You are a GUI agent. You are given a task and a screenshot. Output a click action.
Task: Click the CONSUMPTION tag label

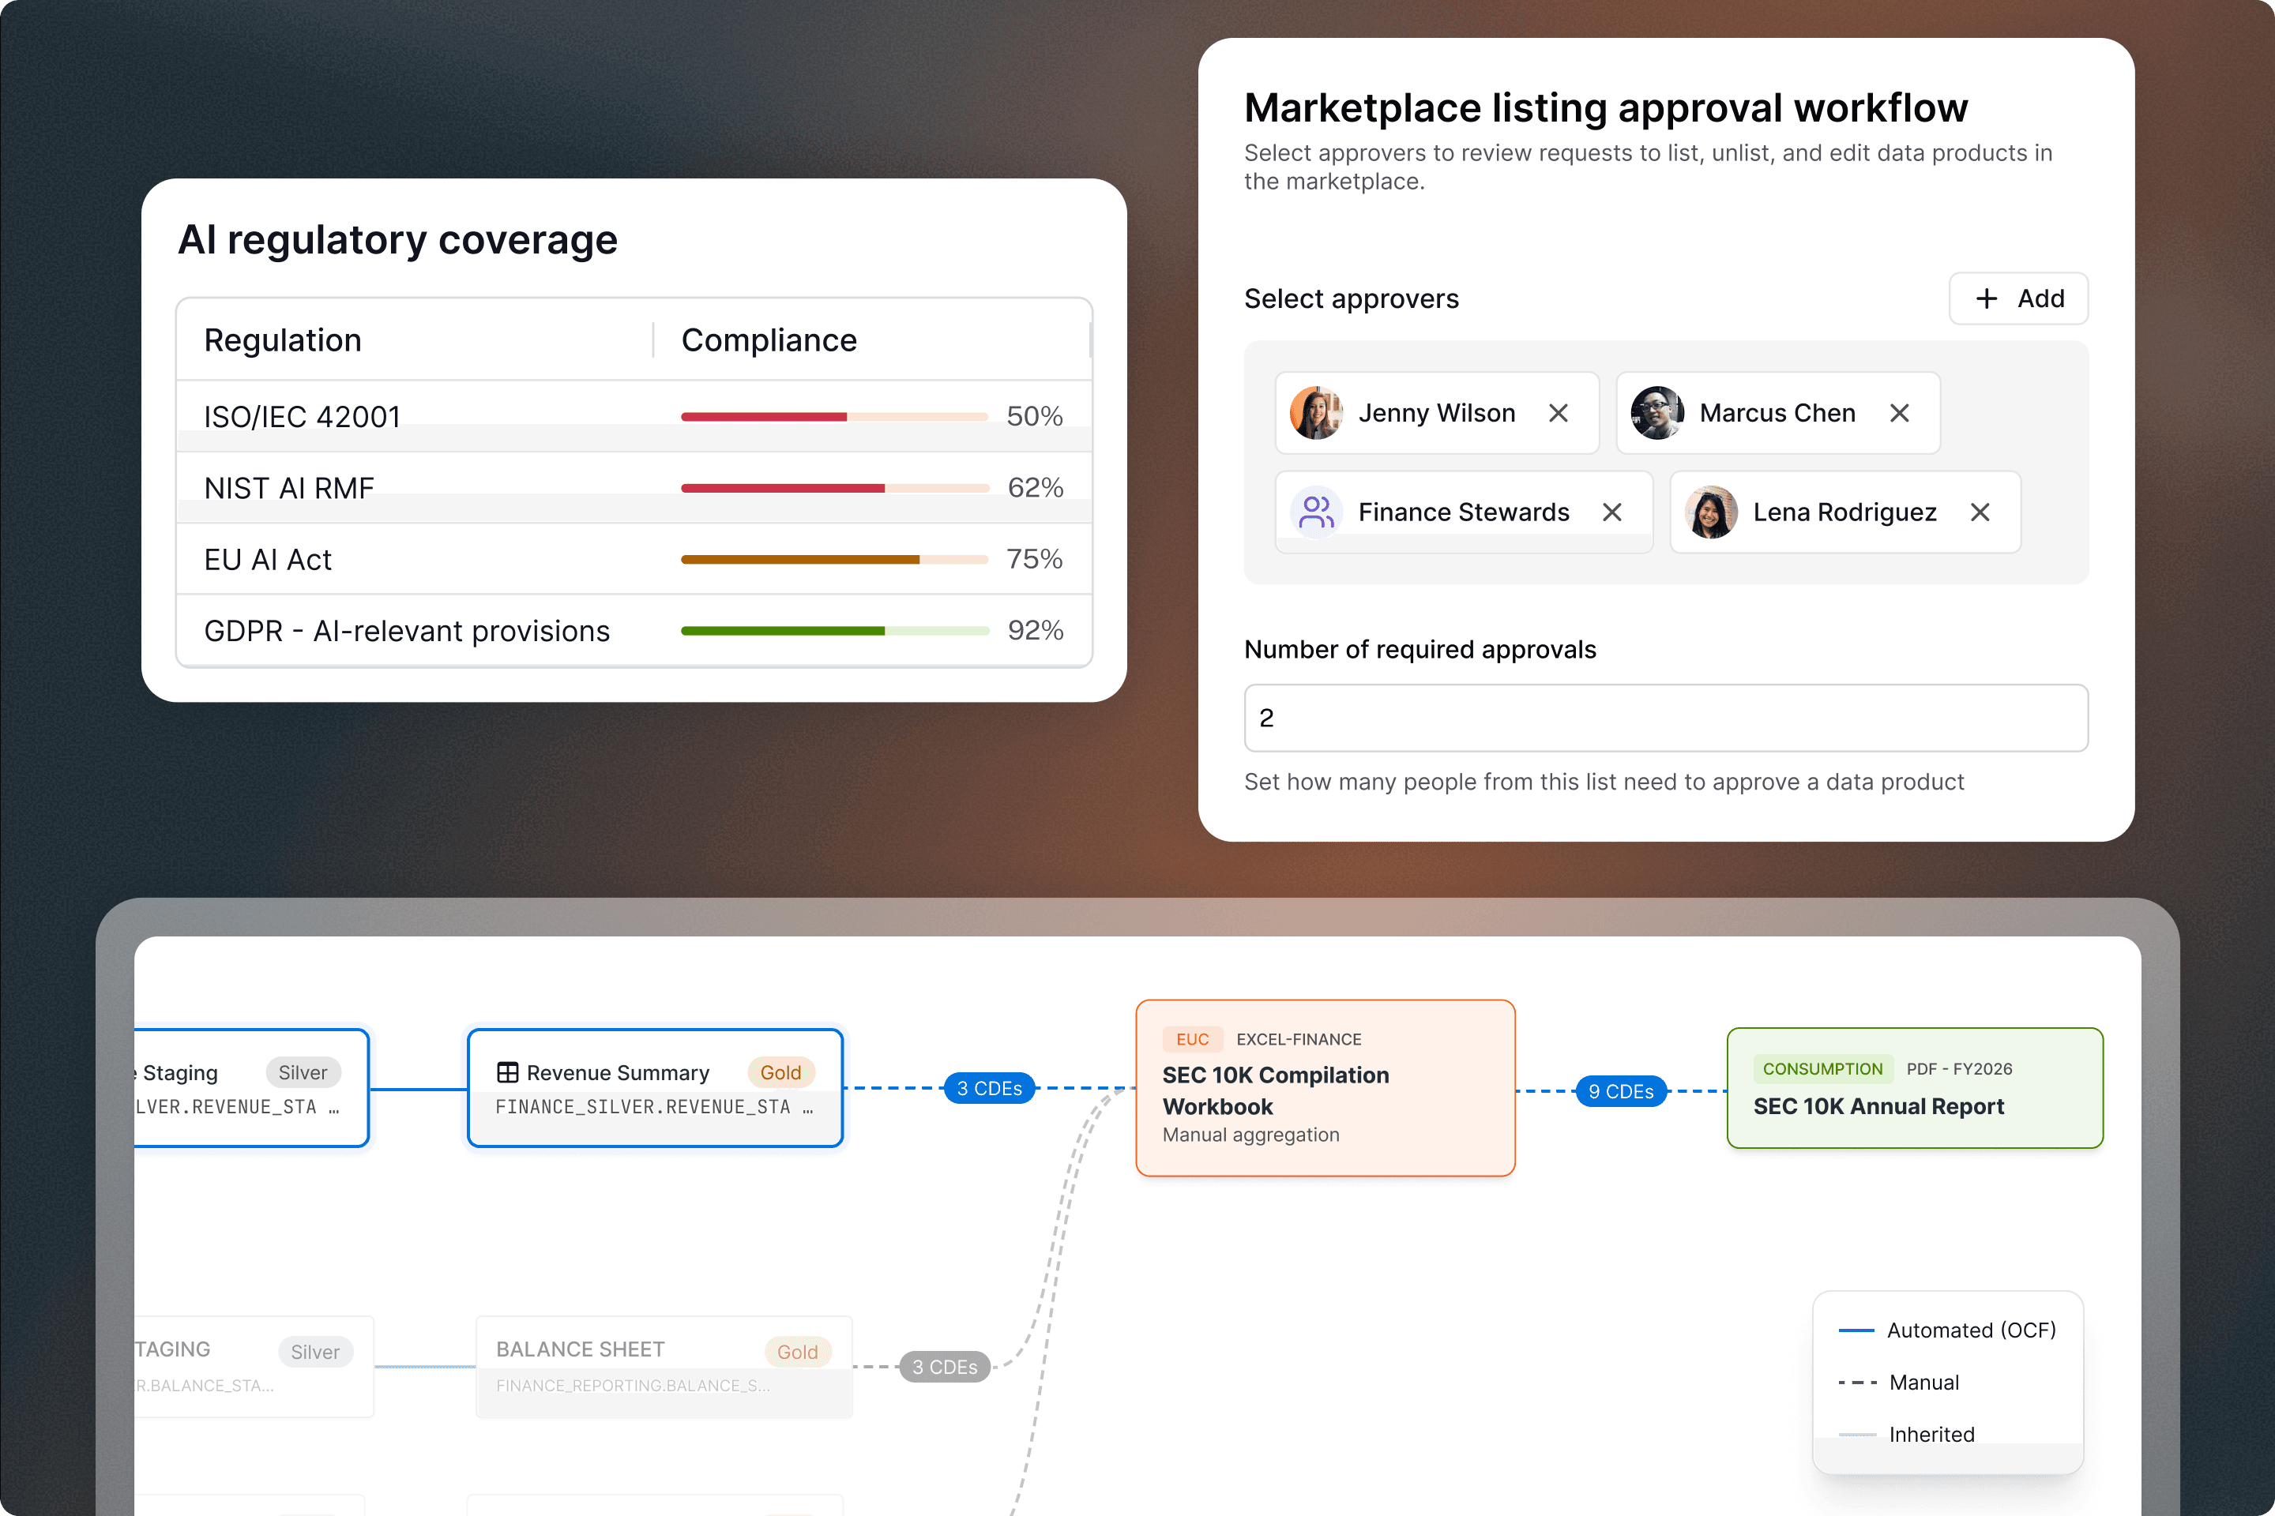1822,1069
